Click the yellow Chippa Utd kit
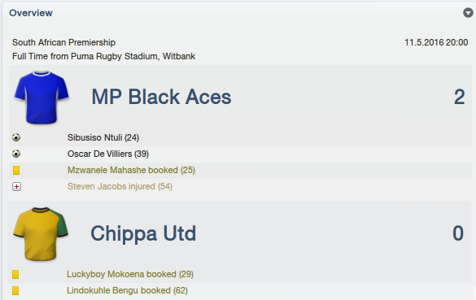This screenshot has width=476, height=300. click(41, 234)
